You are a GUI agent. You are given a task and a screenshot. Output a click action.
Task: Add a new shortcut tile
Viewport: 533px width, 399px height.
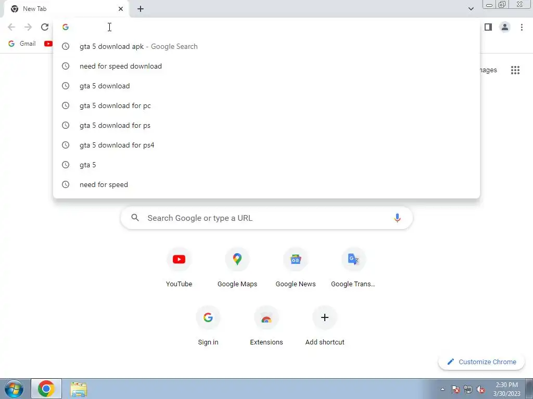325,326
